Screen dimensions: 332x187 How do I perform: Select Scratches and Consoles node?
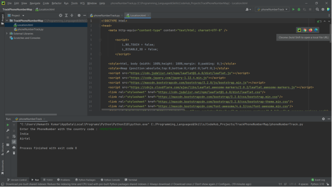pyautogui.click(x=27, y=38)
